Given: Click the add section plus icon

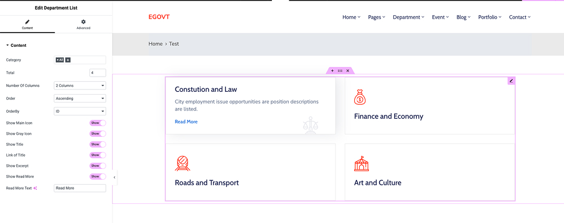Looking at the screenshot, I should coord(332,71).
